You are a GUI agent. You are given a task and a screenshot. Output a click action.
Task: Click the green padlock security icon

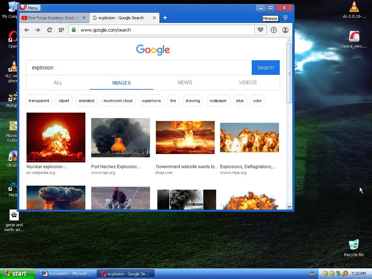point(74,30)
